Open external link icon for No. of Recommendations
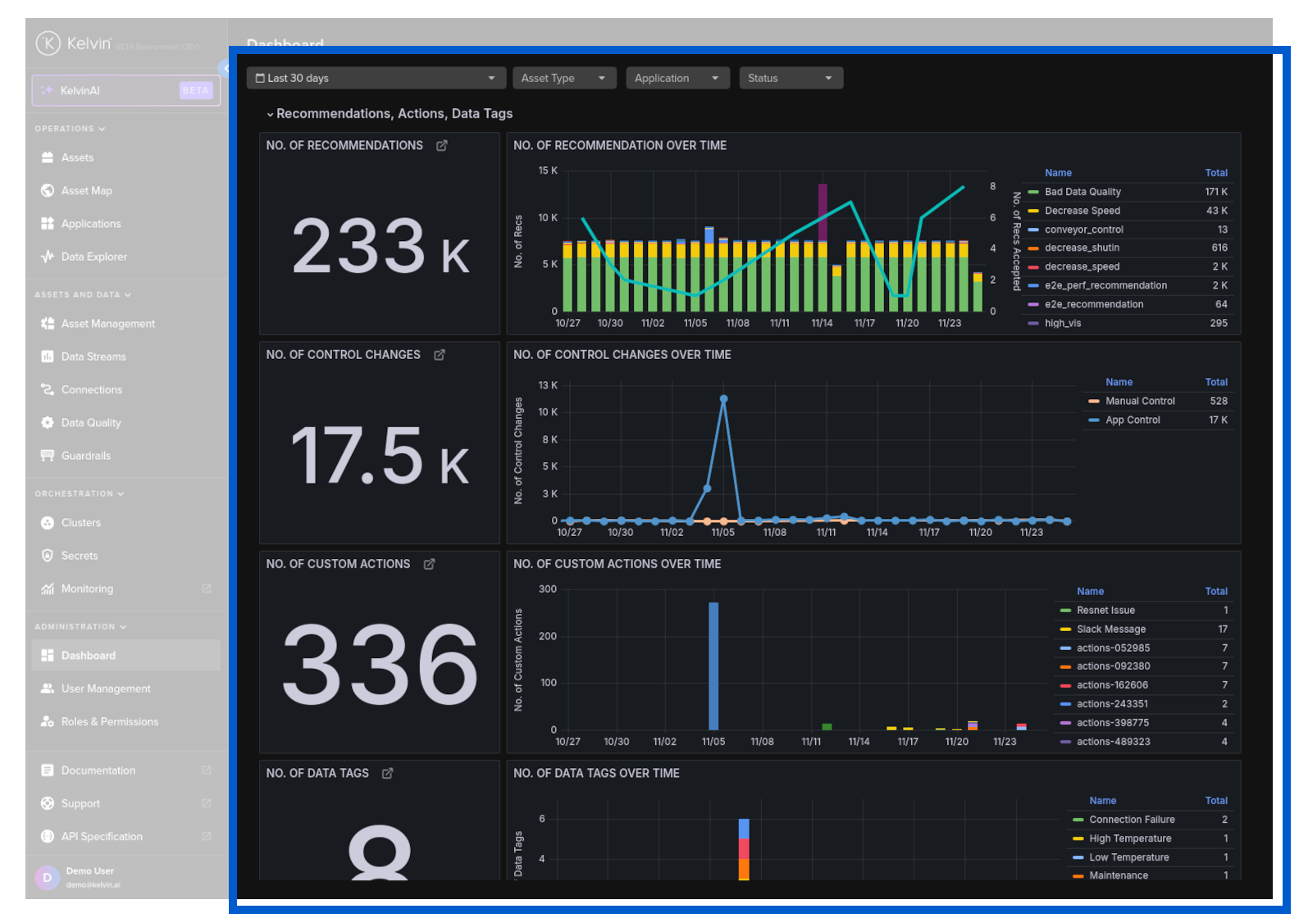Image resolution: width=1299 pixels, height=918 pixels. click(x=441, y=146)
